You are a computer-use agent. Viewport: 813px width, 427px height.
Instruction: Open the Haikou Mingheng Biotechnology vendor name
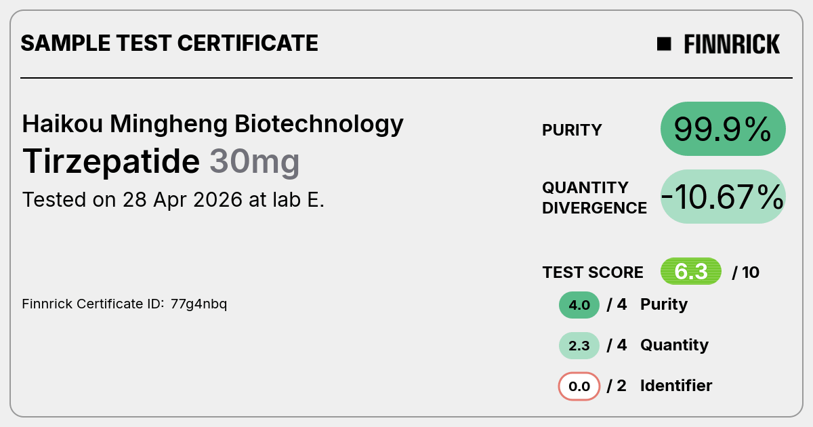(x=213, y=124)
